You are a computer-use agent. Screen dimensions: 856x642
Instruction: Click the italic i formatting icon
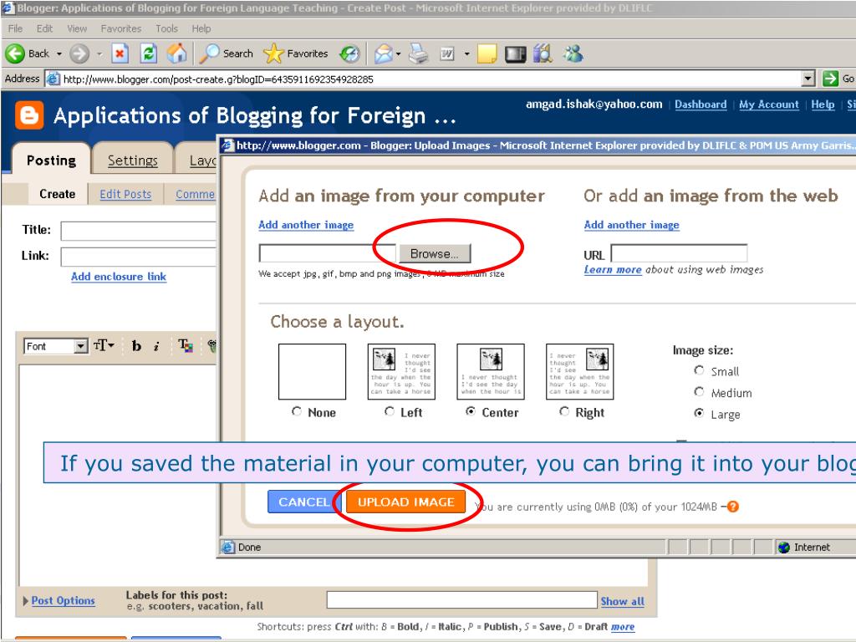click(x=156, y=346)
